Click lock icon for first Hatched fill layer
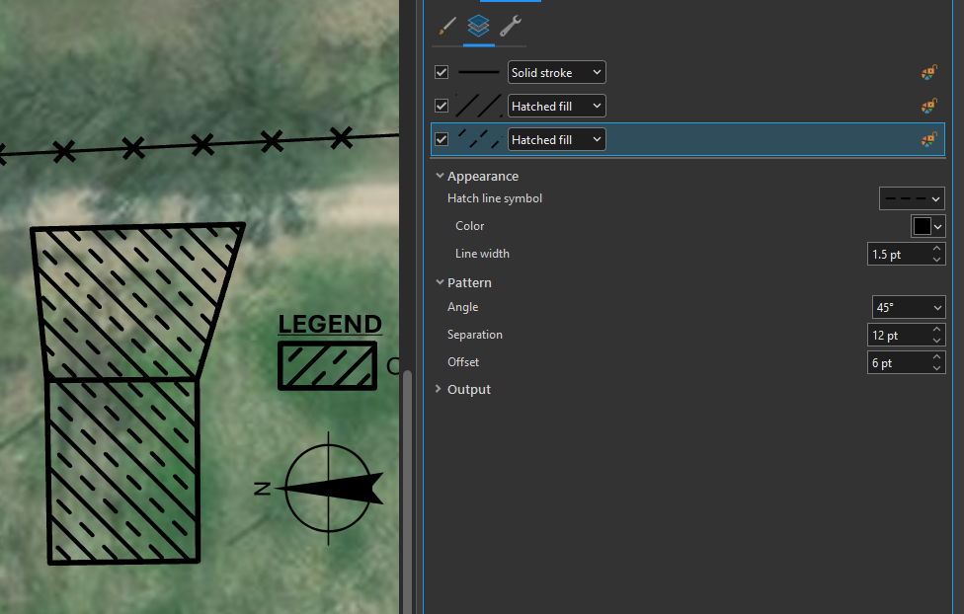Screen dimensions: 964x614 [929, 106]
